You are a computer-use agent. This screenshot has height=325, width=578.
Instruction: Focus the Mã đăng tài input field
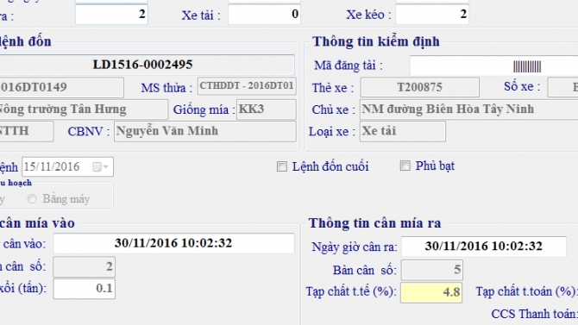click(494, 66)
